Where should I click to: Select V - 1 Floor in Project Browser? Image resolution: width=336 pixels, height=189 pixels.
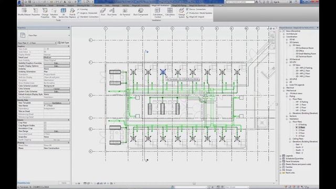pos(300,127)
